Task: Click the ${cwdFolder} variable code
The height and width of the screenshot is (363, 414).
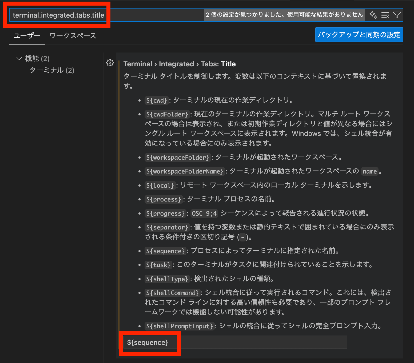Action: click(x=167, y=114)
